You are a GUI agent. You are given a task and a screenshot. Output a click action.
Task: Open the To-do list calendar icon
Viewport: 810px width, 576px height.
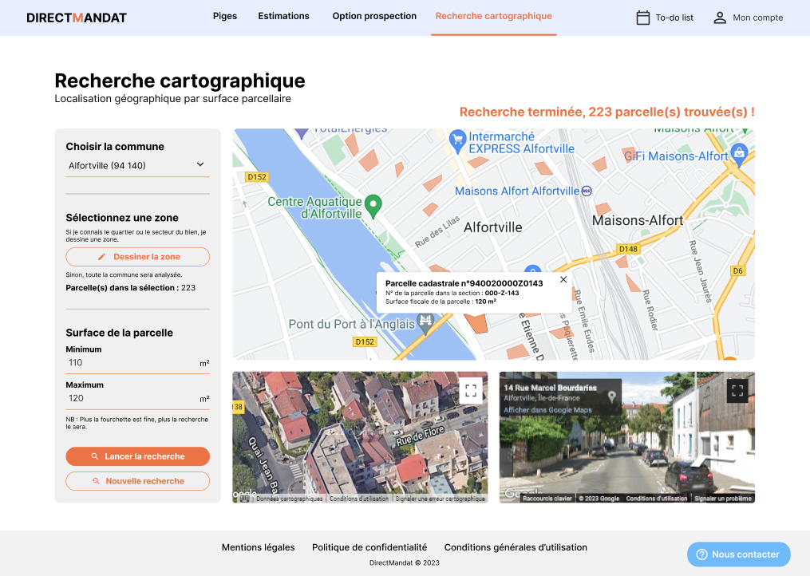642,18
